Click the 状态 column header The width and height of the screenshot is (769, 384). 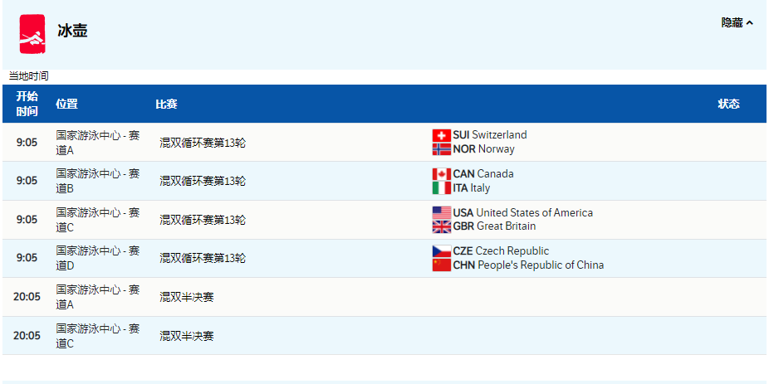pos(728,104)
